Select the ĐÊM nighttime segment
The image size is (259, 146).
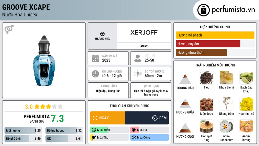coord(147,118)
